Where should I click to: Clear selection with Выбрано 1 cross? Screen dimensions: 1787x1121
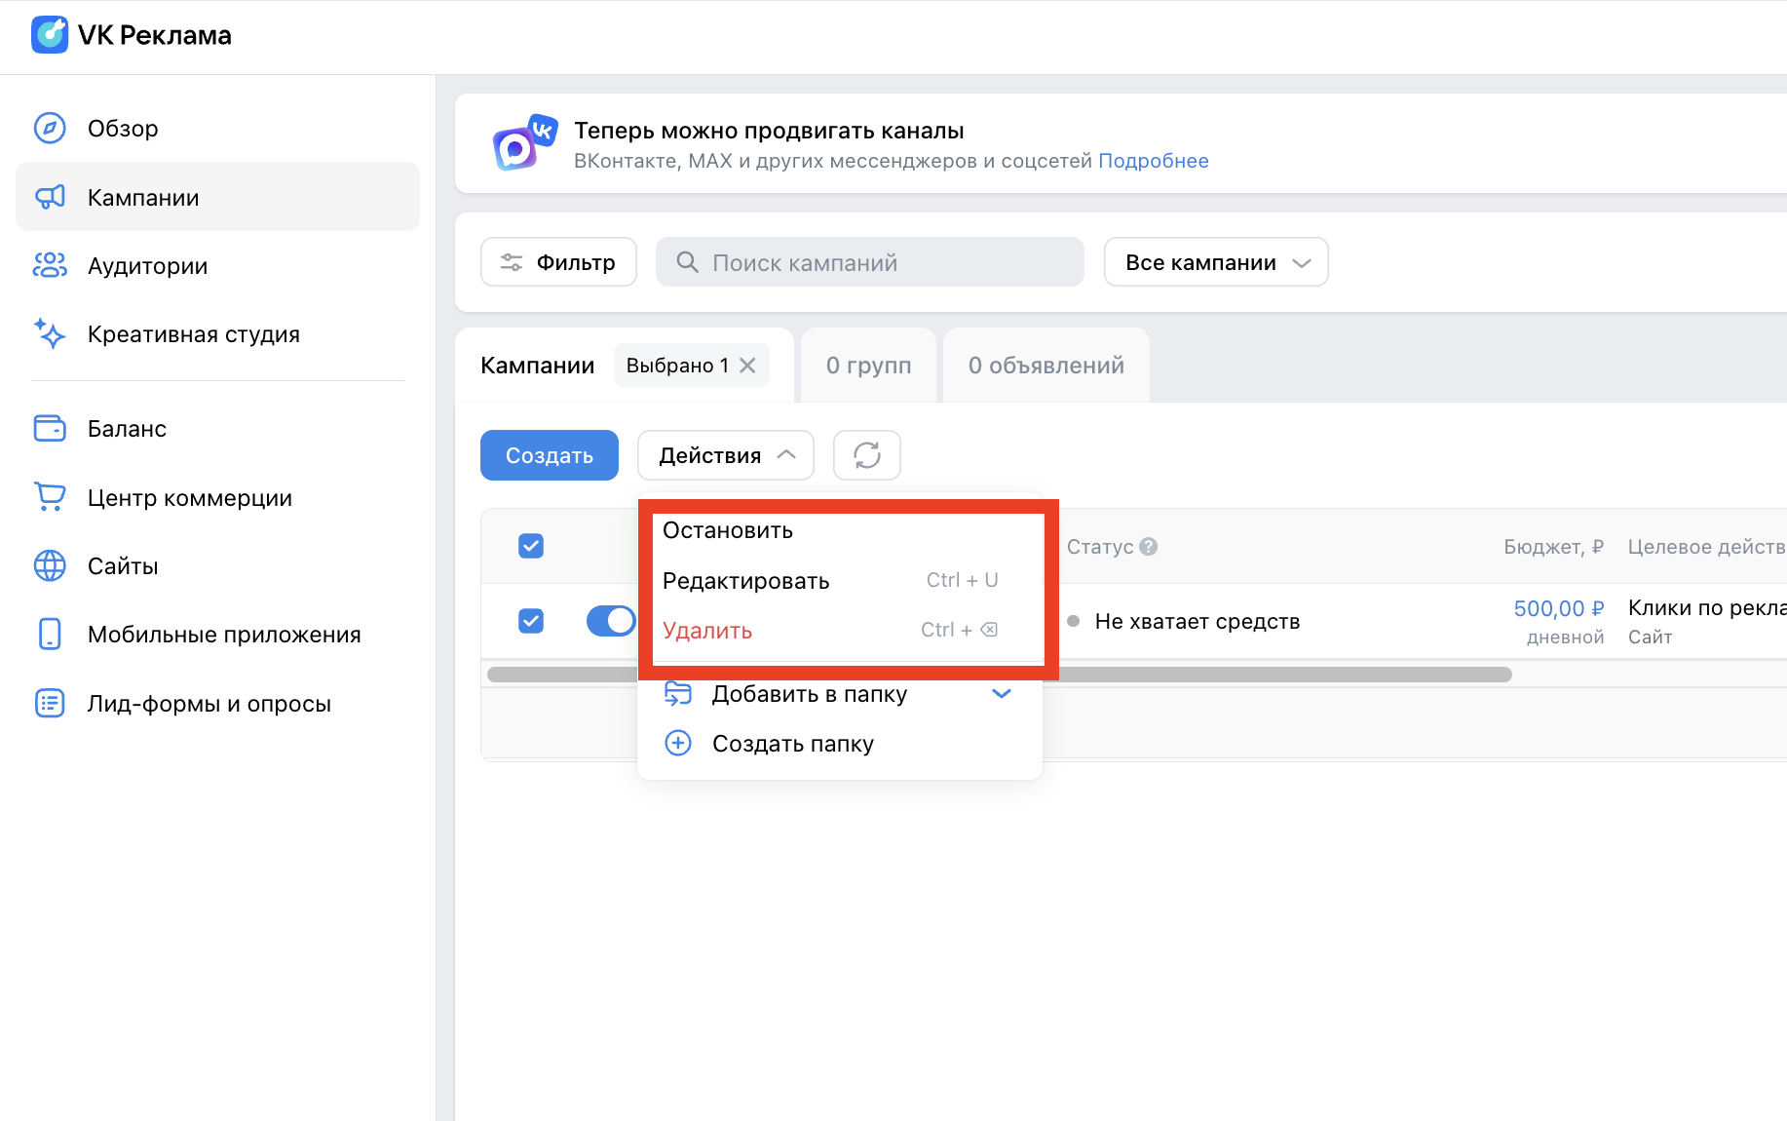click(747, 366)
